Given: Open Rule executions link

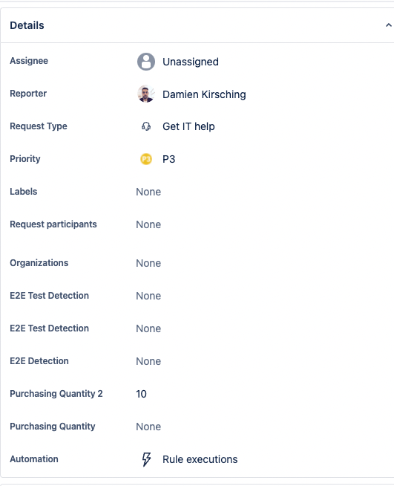Looking at the screenshot, I should pos(200,459).
